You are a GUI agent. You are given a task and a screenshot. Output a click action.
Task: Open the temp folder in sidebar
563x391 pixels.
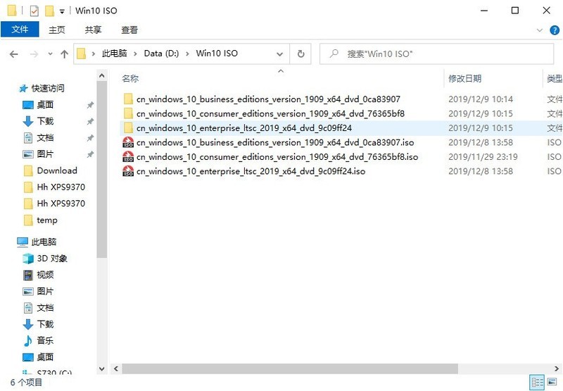(x=47, y=220)
